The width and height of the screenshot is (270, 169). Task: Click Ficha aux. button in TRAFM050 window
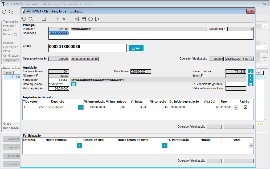point(11,164)
